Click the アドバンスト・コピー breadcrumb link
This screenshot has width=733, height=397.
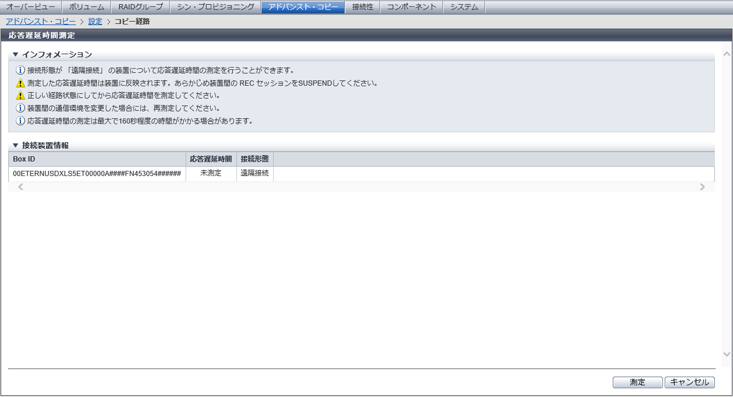click(x=40, y=22)
